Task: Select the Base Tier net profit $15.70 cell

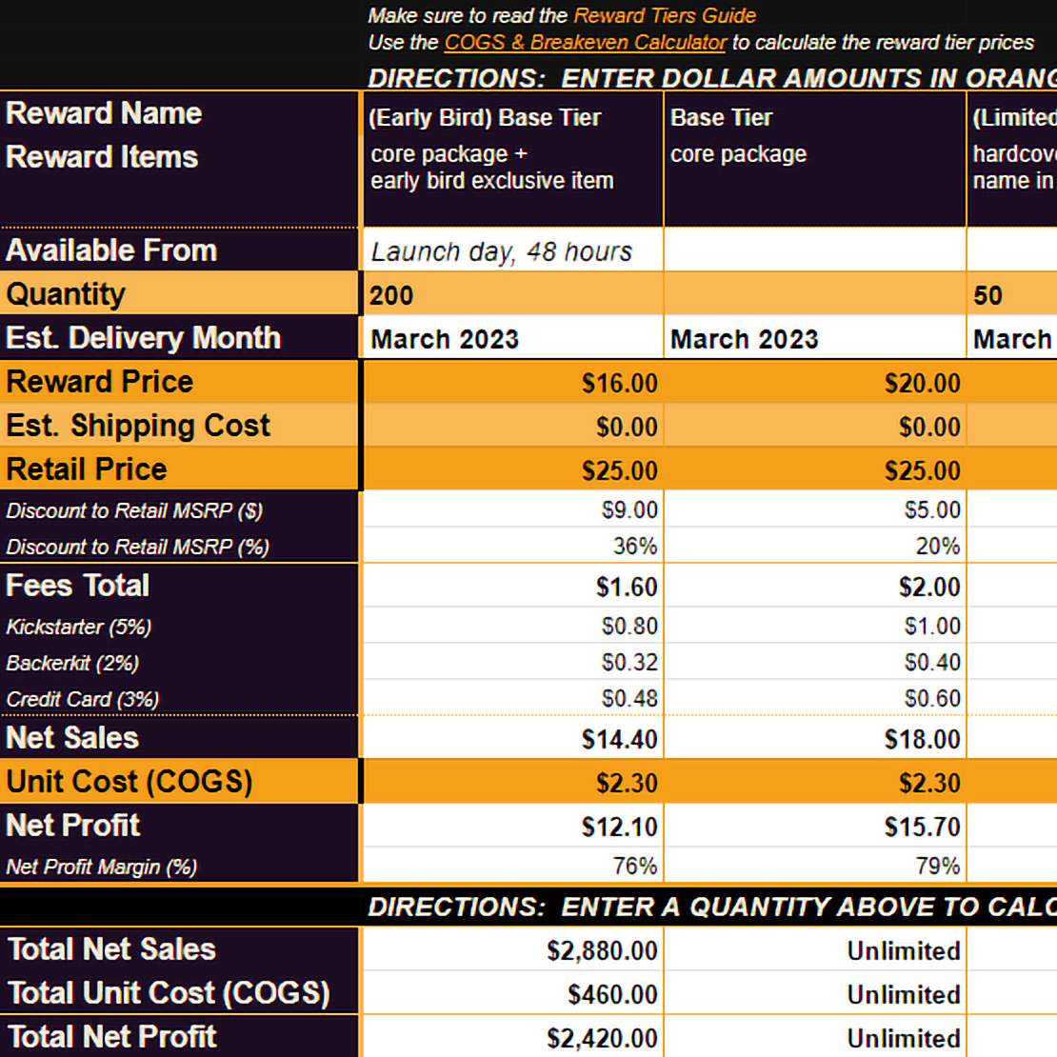Action: tap(814, 827)
